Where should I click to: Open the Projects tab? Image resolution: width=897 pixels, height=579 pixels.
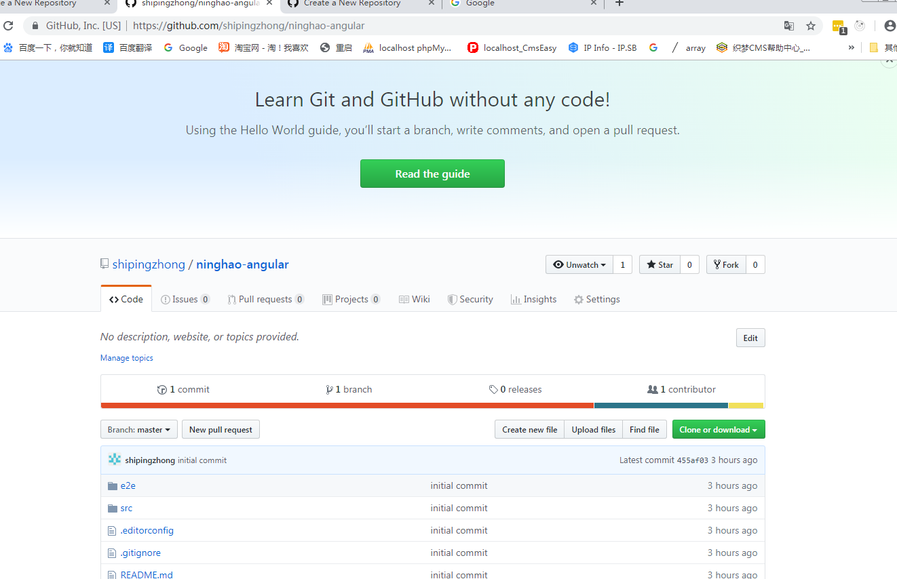(351, 299)
